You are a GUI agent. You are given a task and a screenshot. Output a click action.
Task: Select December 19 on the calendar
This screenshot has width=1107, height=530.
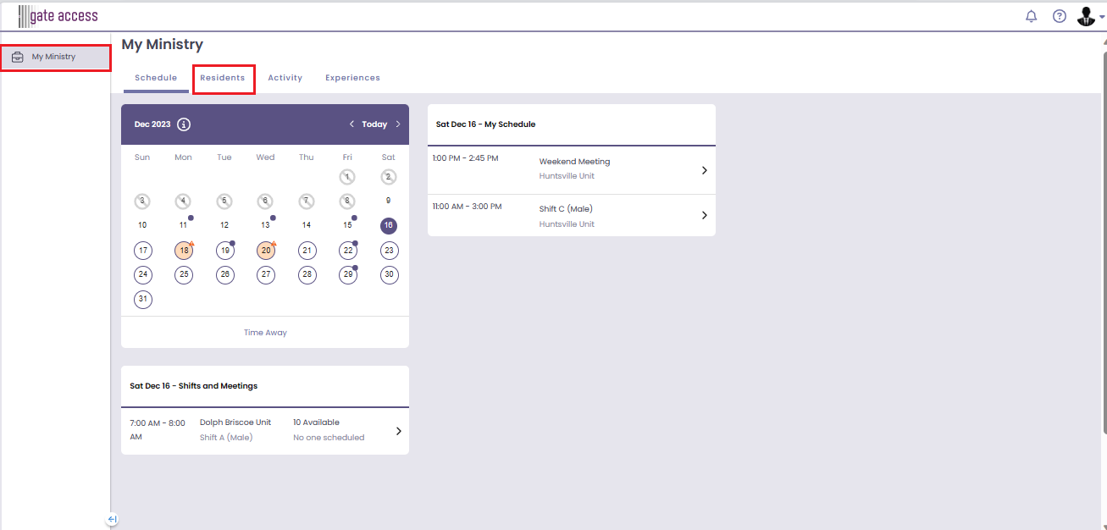pyautogui.click(x=224, y=251)
